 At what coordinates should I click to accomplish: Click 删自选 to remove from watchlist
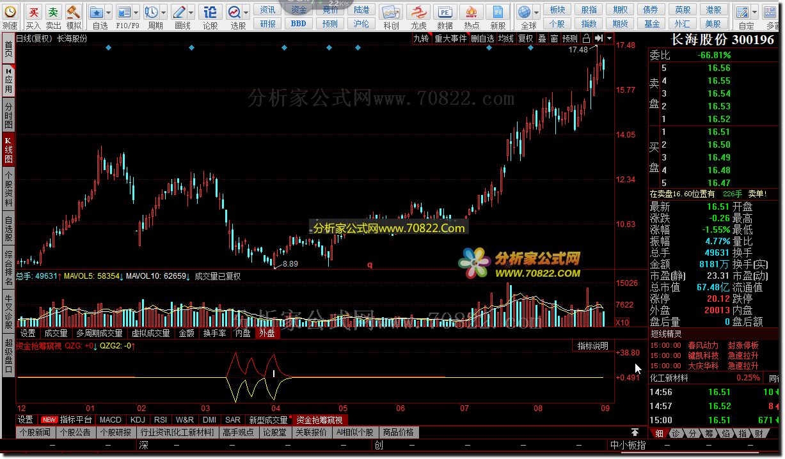click(x=482, y=38)
